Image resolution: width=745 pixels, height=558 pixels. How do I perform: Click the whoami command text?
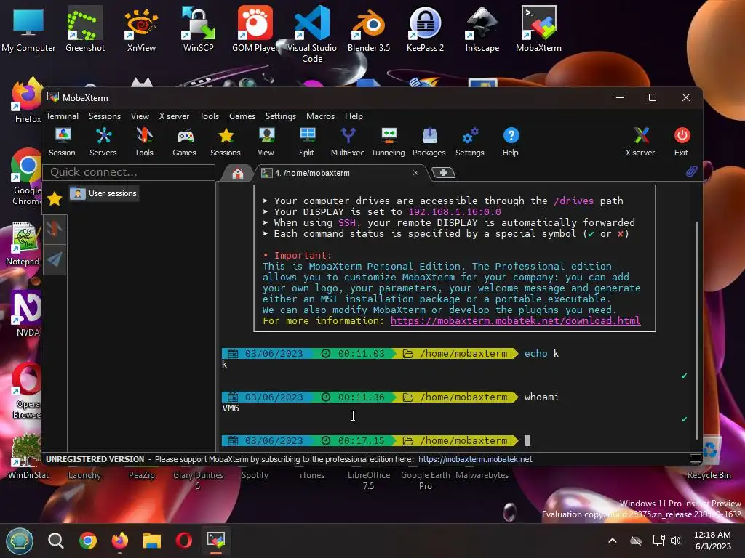(x=541, y=397)
